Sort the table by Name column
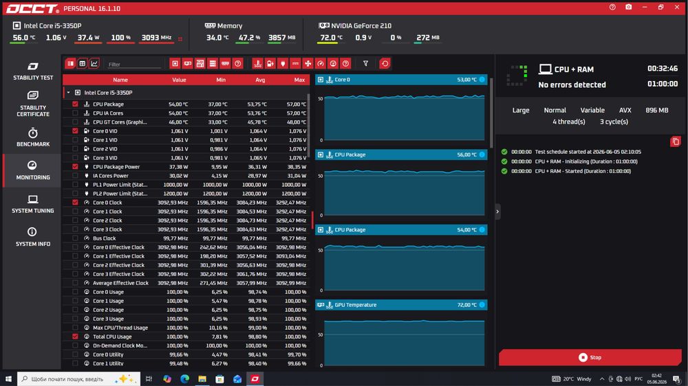 coord(120,80)
